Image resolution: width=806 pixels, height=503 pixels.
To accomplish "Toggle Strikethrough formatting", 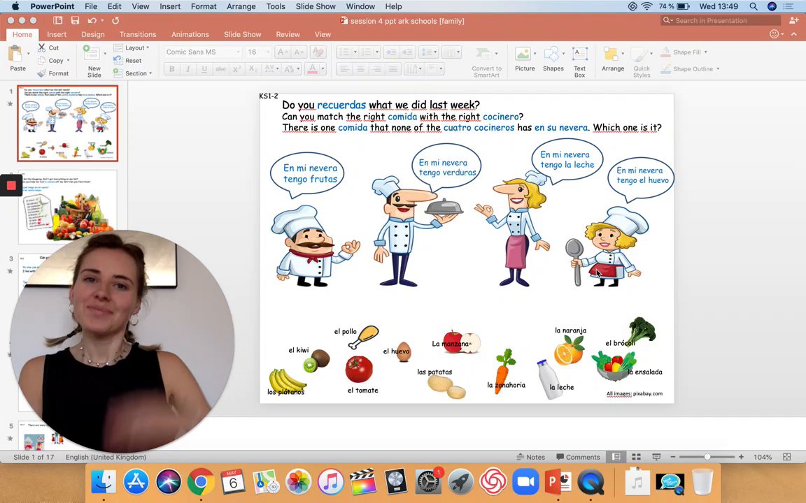I will (220, 68).
